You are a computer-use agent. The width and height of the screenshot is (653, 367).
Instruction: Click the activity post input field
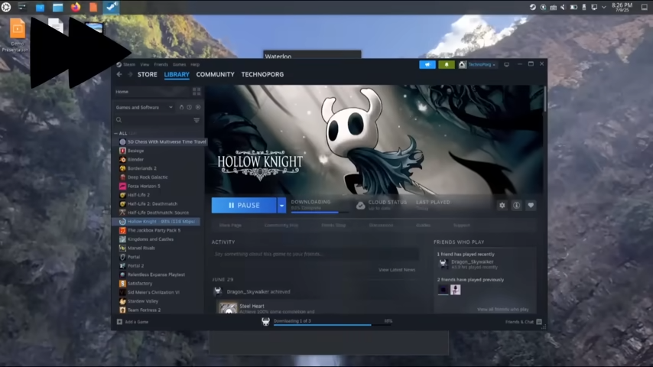point(315,254)
